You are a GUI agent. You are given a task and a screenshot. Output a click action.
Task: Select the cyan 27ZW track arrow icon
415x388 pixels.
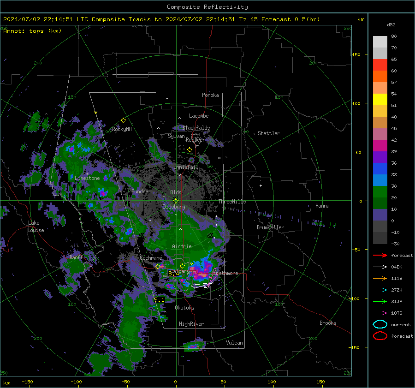point(380,290)
